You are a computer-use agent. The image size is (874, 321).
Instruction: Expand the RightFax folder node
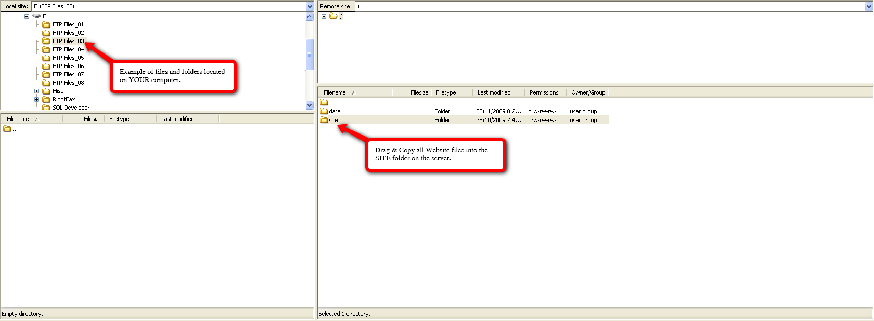[37, 99]
